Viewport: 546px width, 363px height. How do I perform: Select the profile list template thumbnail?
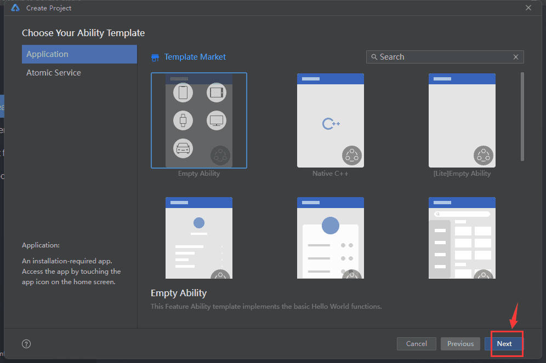coord(199,238)
